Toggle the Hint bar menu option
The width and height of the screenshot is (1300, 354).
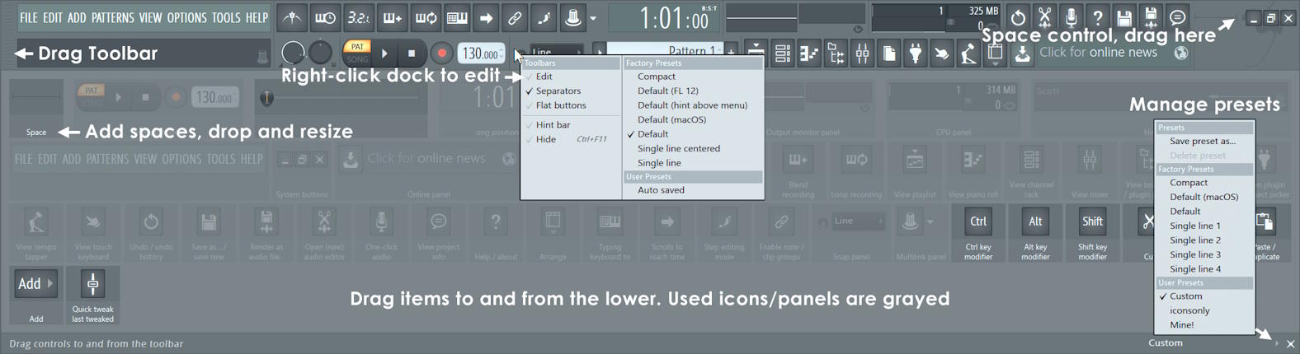pyautogui.click(x=553, y=125)
